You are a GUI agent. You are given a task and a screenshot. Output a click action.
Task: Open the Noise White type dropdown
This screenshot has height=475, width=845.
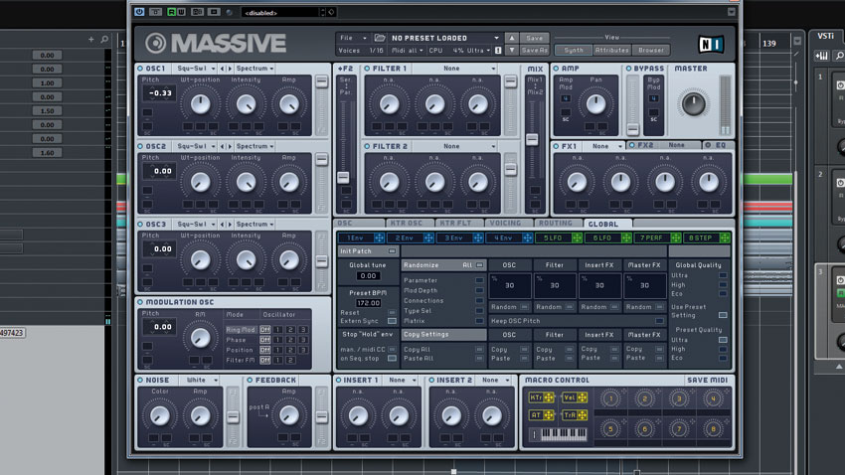201,381
